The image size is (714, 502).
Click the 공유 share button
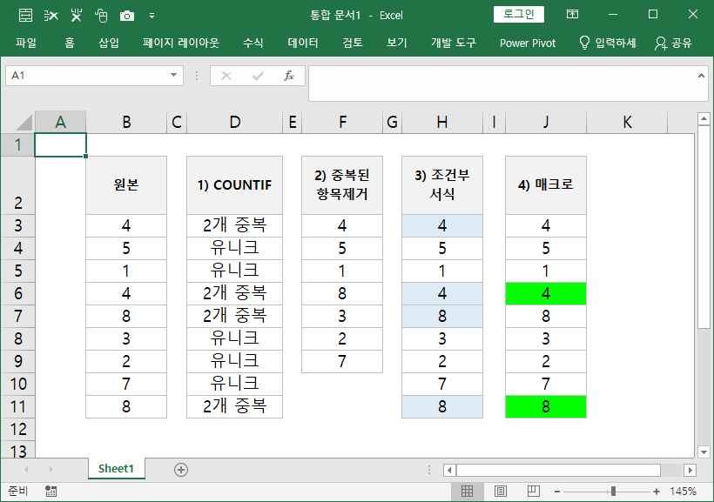(673, 44)
